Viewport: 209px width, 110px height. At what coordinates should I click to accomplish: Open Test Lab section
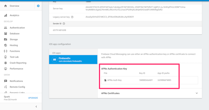pos(14,57)
